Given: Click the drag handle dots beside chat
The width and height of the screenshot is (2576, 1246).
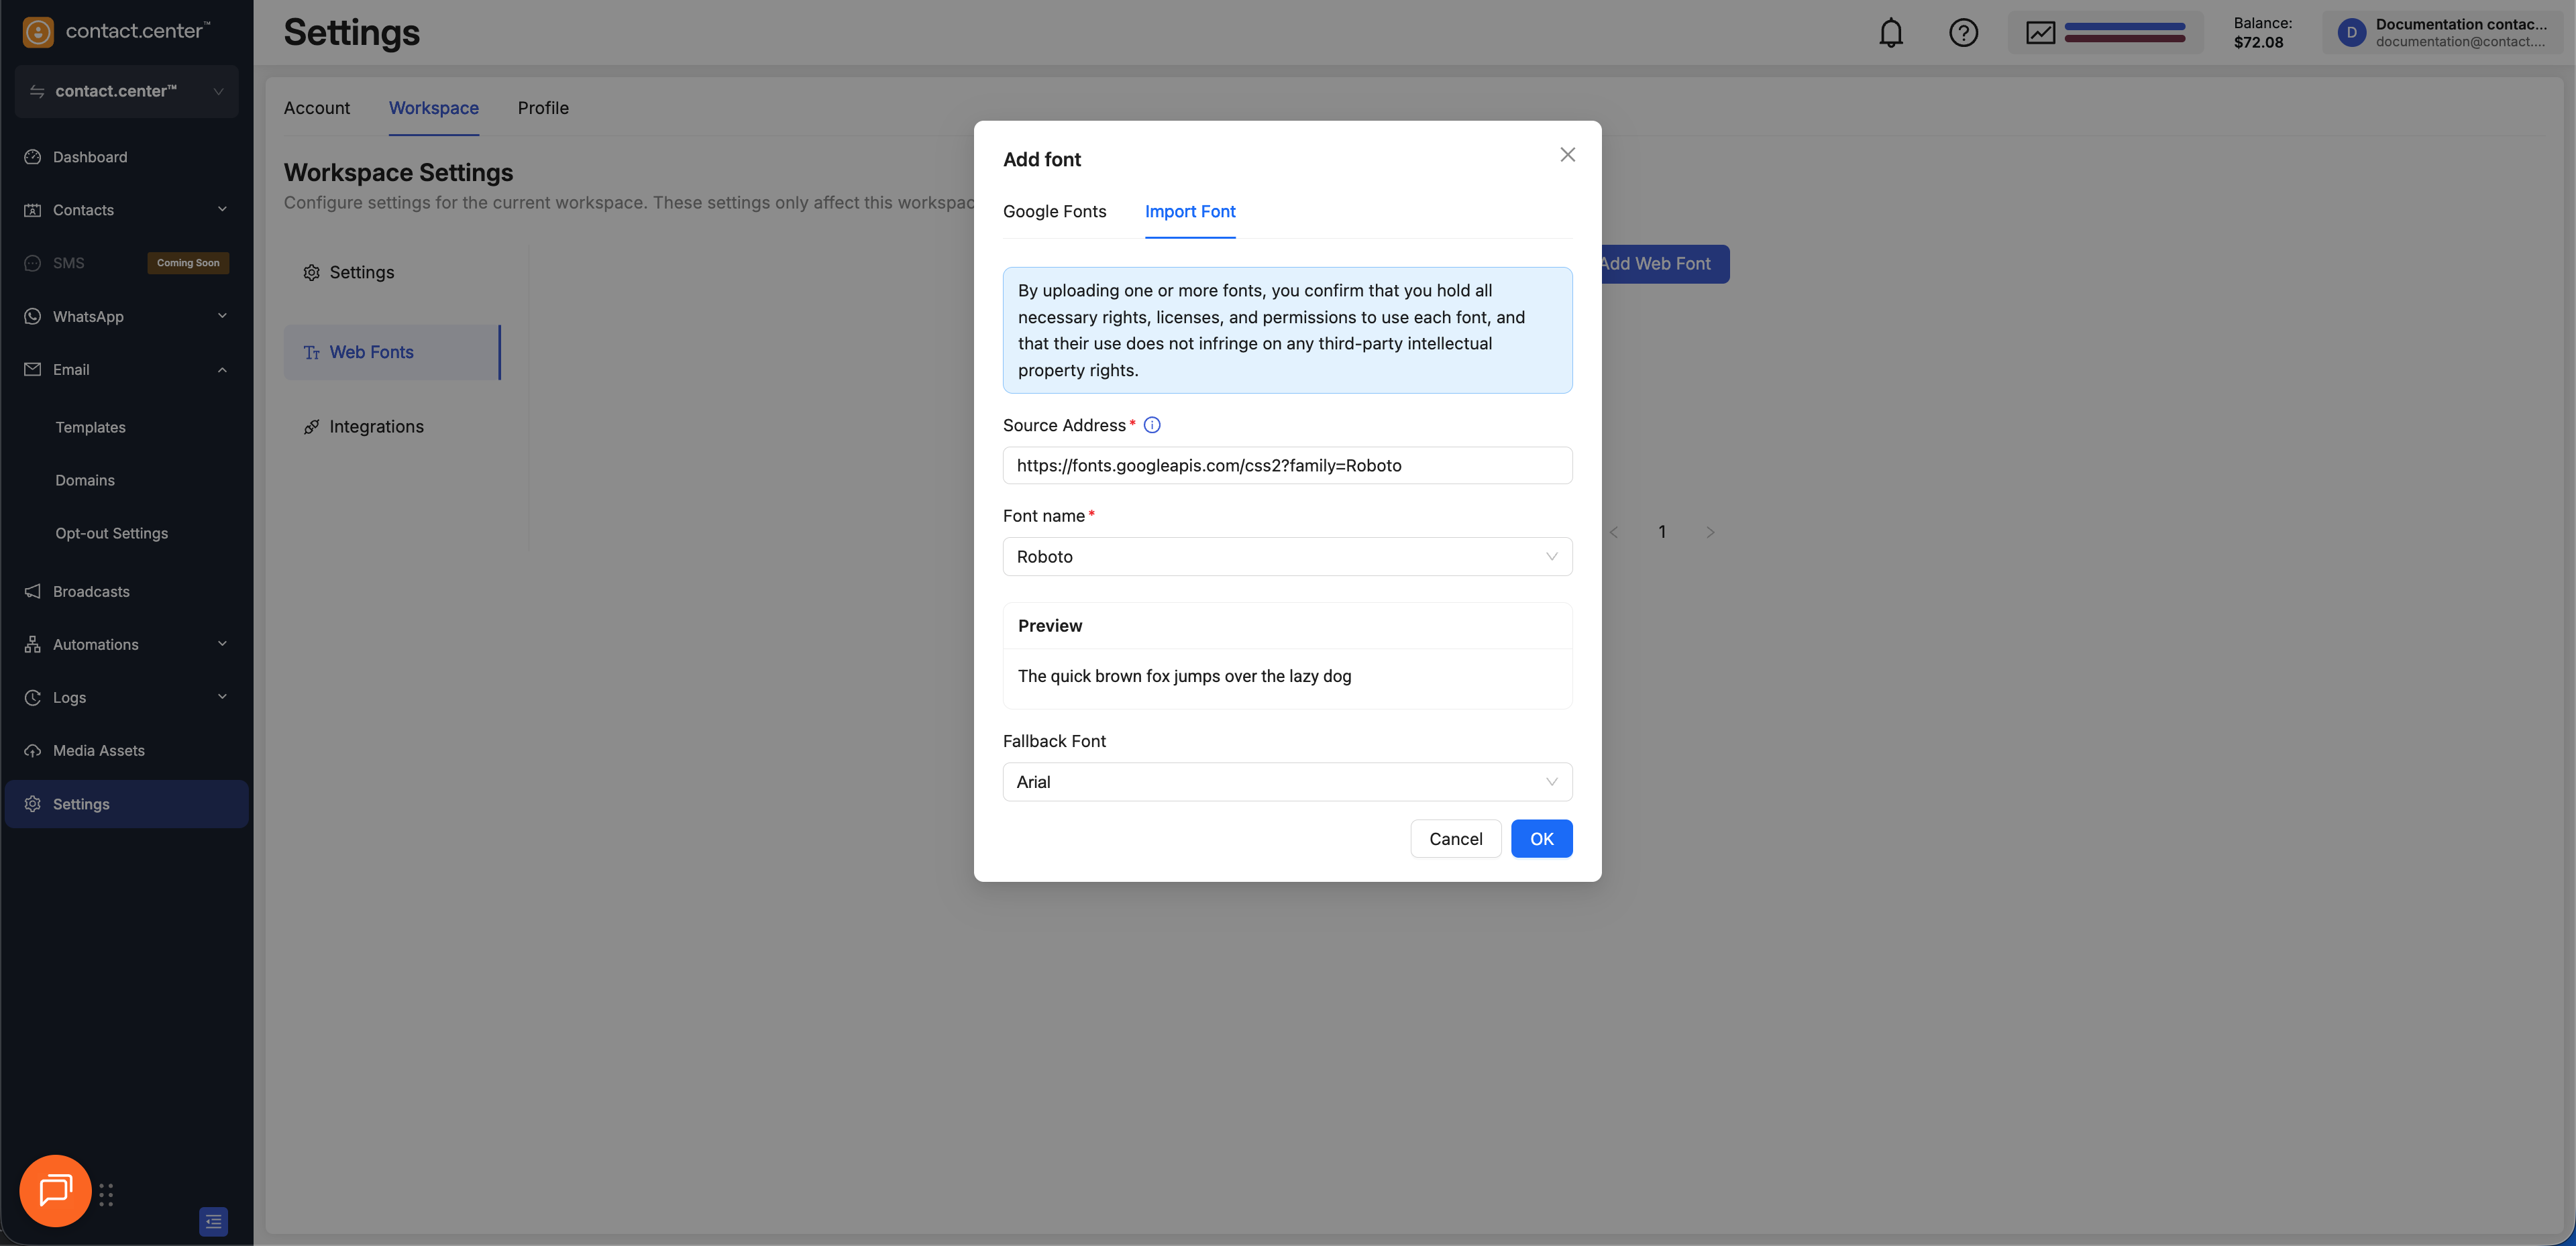Looking at the screenshot, I should [x=106, y=1195].
